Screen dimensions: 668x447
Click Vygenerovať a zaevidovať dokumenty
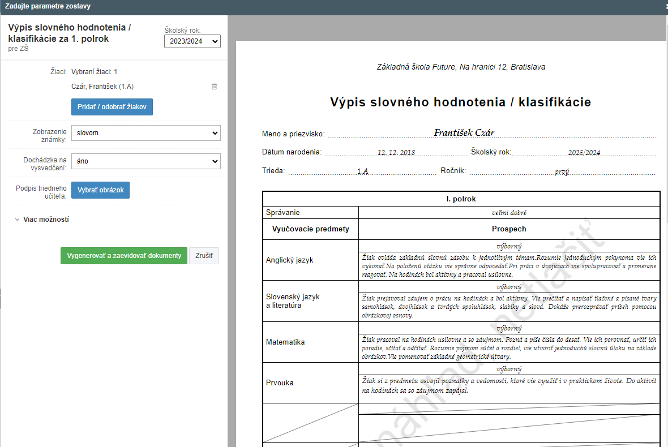pyautogui.click(x=124, y=255)
